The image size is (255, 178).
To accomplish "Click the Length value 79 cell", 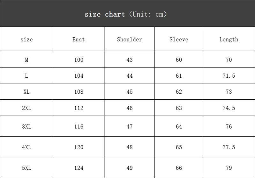I will pos(229,168).
